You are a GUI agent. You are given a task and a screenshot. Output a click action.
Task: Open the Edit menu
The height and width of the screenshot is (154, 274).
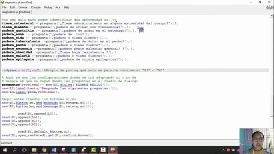(x=12, y=7)
